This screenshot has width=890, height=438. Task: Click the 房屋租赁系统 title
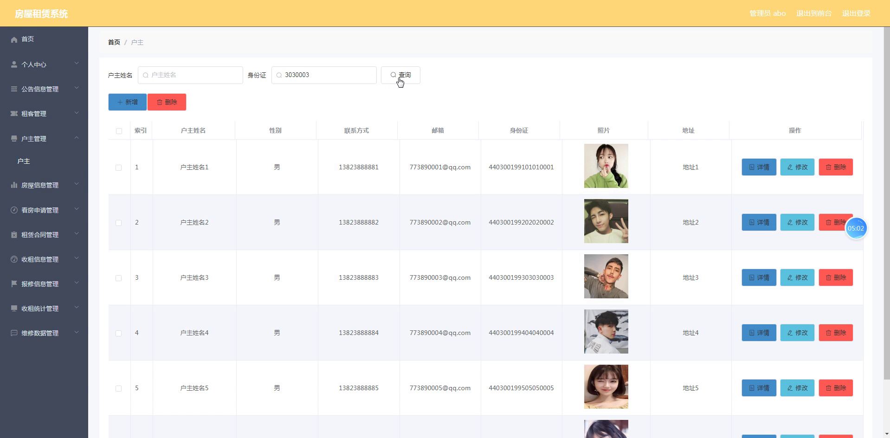41,14
